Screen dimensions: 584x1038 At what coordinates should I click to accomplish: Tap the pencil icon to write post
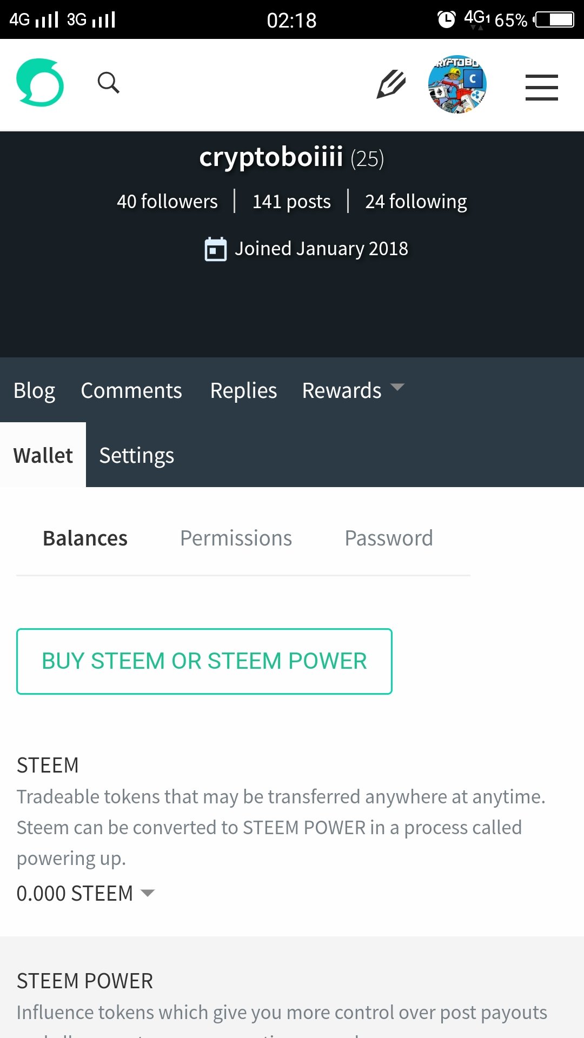pos(391,84)
